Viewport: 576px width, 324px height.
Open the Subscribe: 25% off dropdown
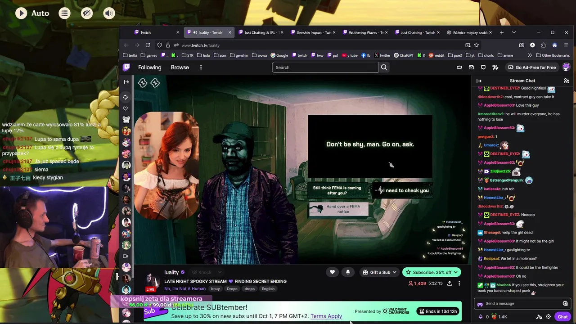432,272
